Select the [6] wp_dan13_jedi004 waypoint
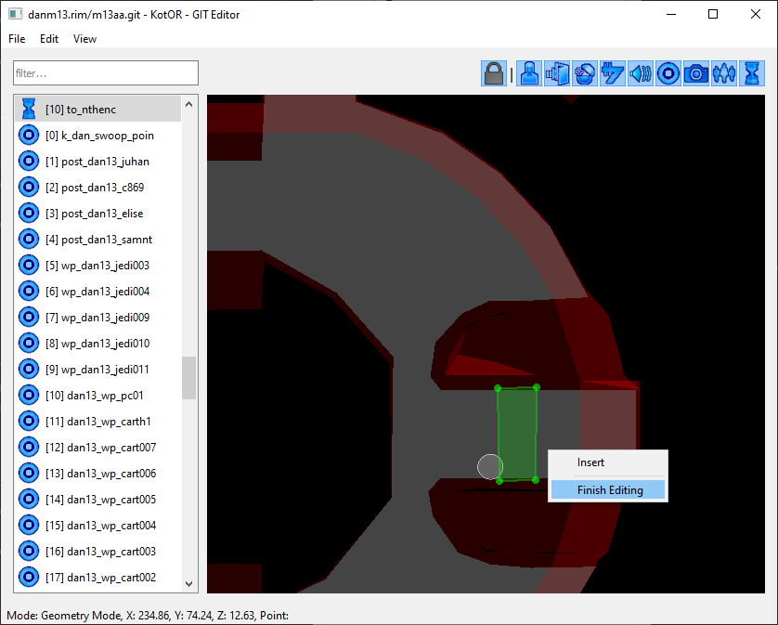Image resolution: width=778 pixels, height=625 pixels. tap(97, 292)
